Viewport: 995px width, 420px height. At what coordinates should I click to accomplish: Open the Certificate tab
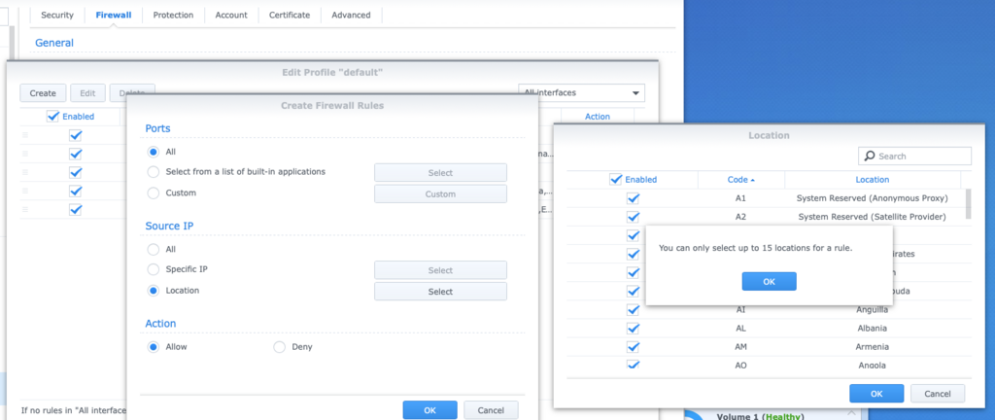[x=290, y=15]
